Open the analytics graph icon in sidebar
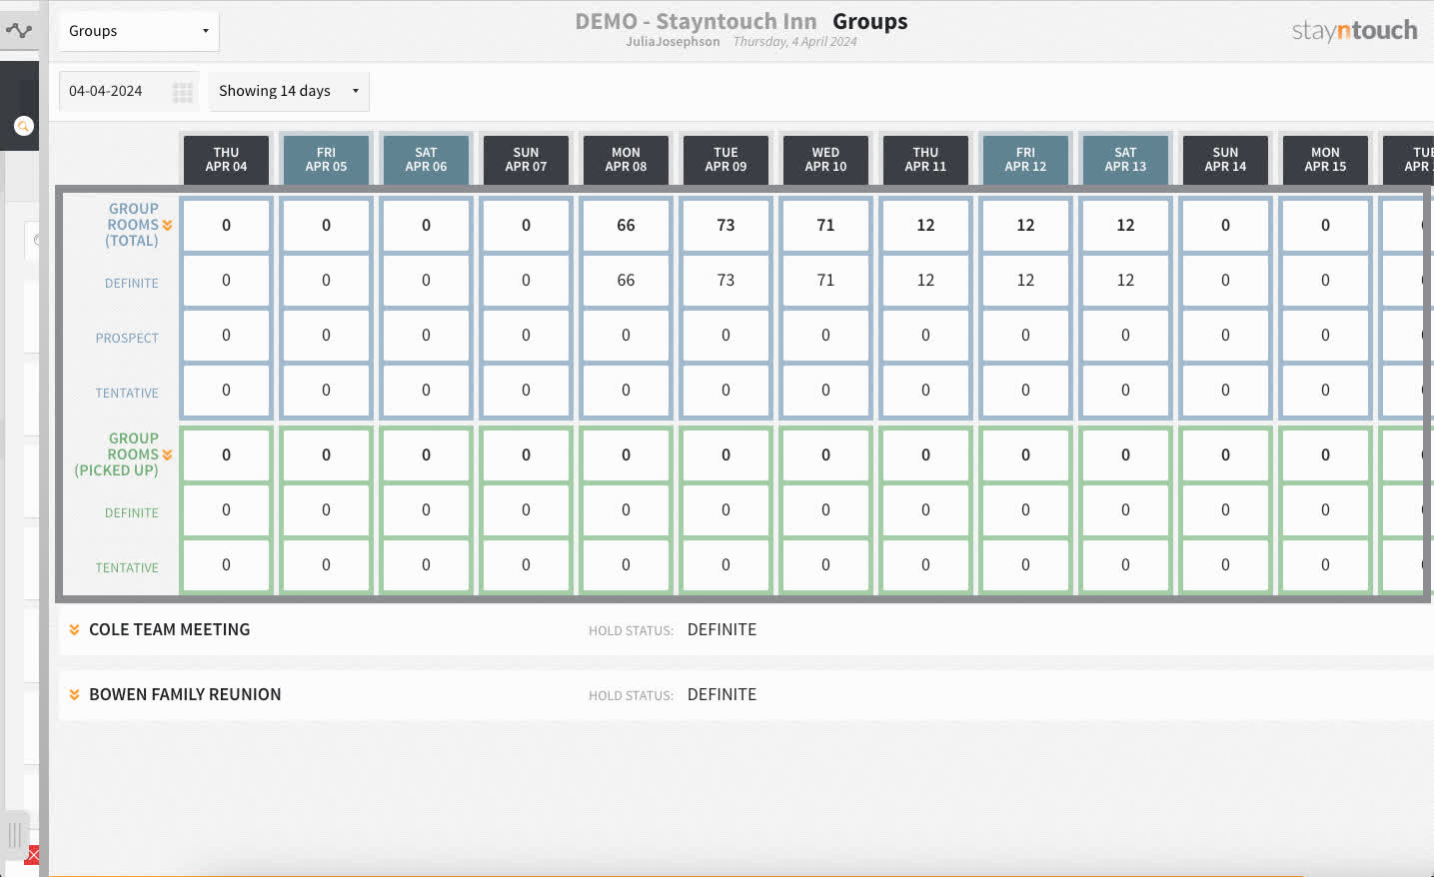Screen dimensions: 1434x877 click(x=19, y=30)
